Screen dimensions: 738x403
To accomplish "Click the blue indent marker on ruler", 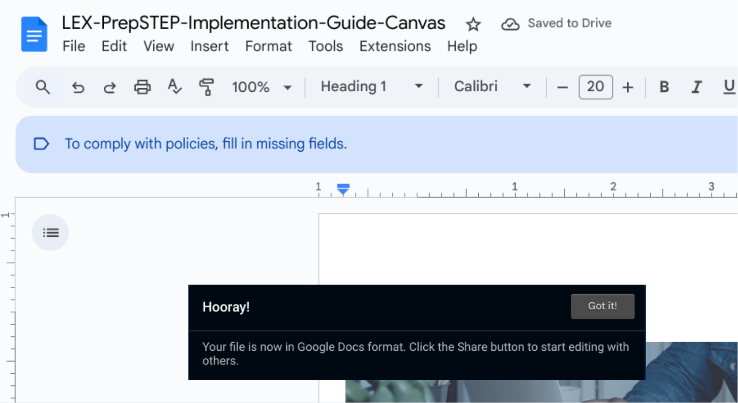I will click(343, 189).
